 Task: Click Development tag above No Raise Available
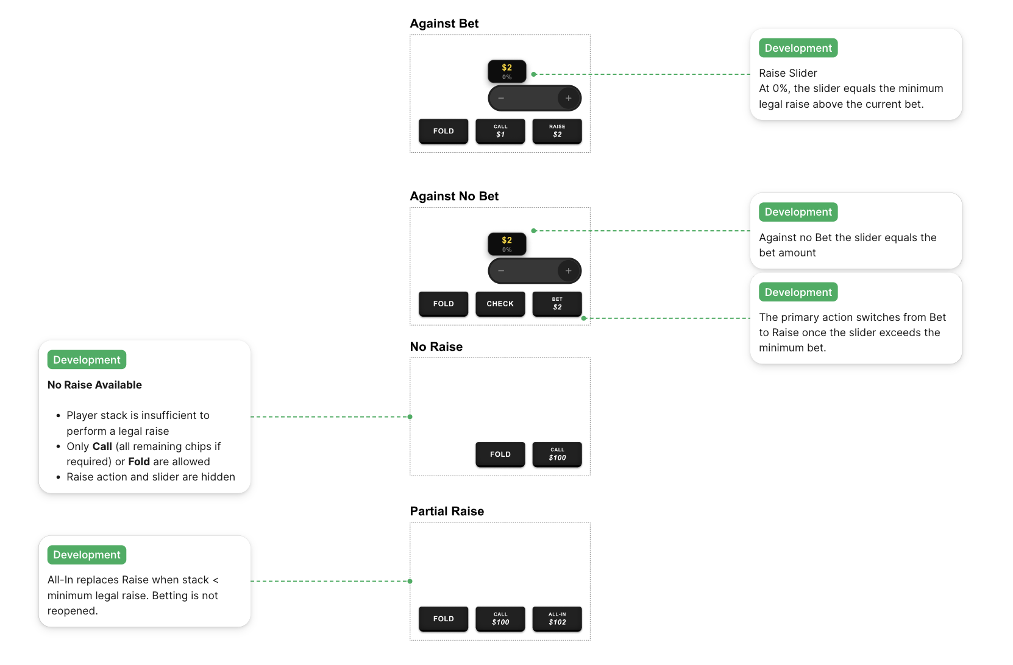(x=87, y=360)
